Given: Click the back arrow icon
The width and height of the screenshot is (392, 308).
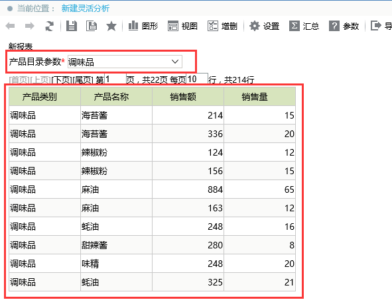Looking at the screenshot, I should (x=10, y=26).
